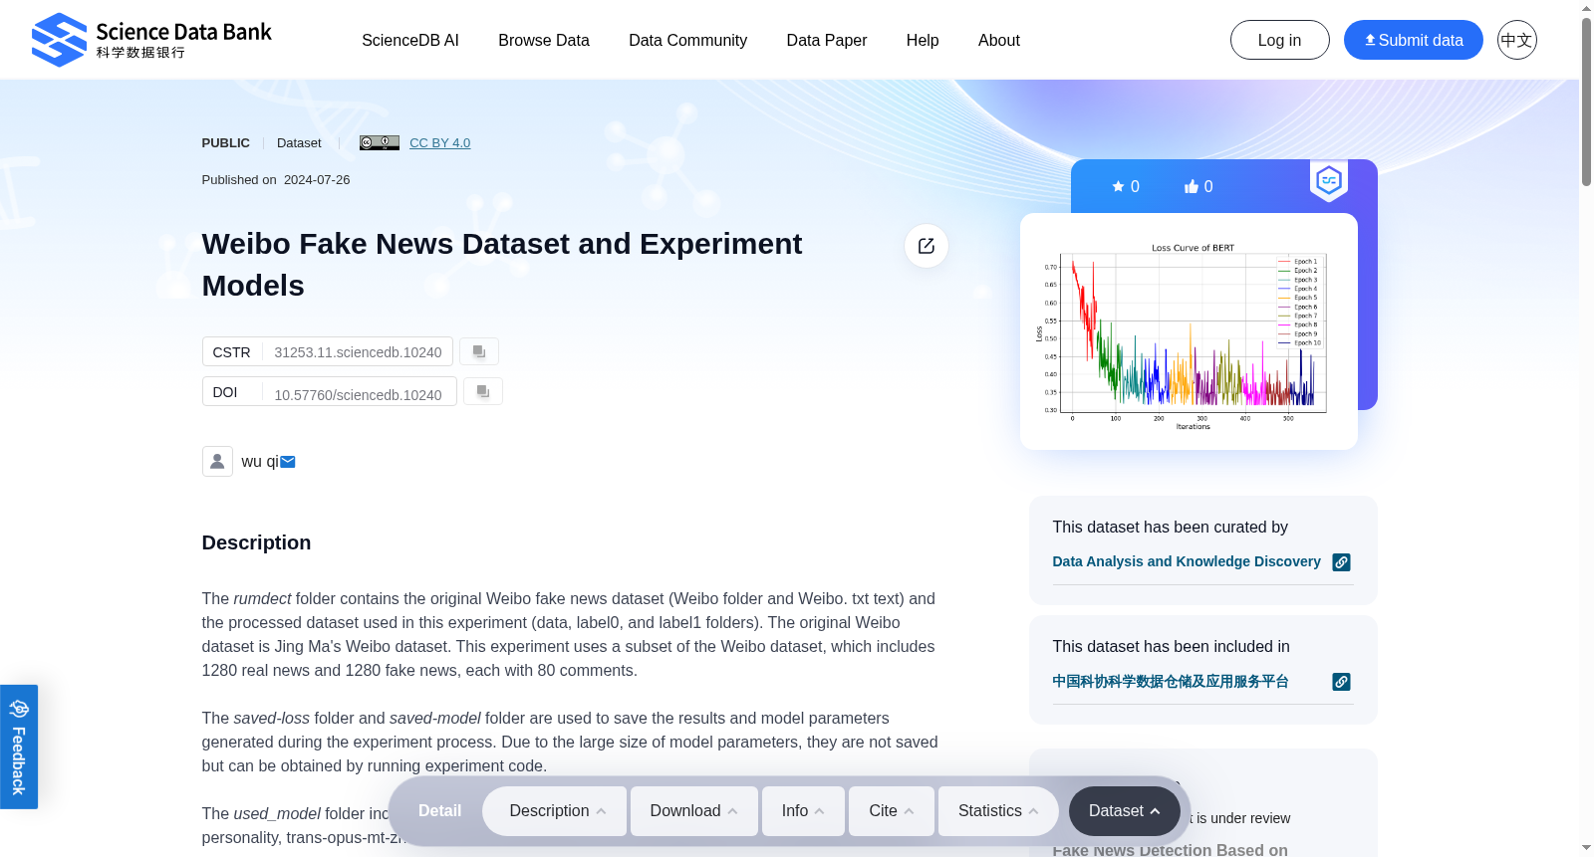Open the Loss Curve of BERT thumbnail
Image resolution: width=1594 pixels, height=857 pixels.
pos(1189,331)
